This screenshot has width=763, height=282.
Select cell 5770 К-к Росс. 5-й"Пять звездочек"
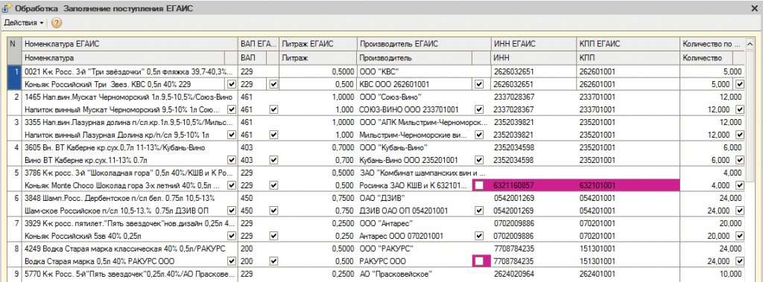pos(130,274)
